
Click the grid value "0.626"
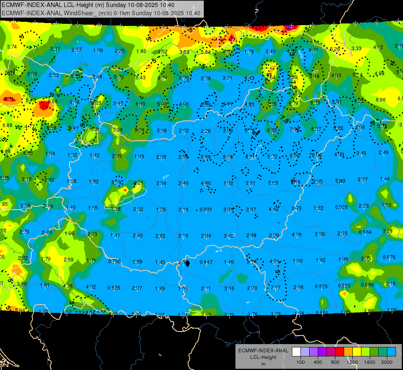[x=114, y=288]
